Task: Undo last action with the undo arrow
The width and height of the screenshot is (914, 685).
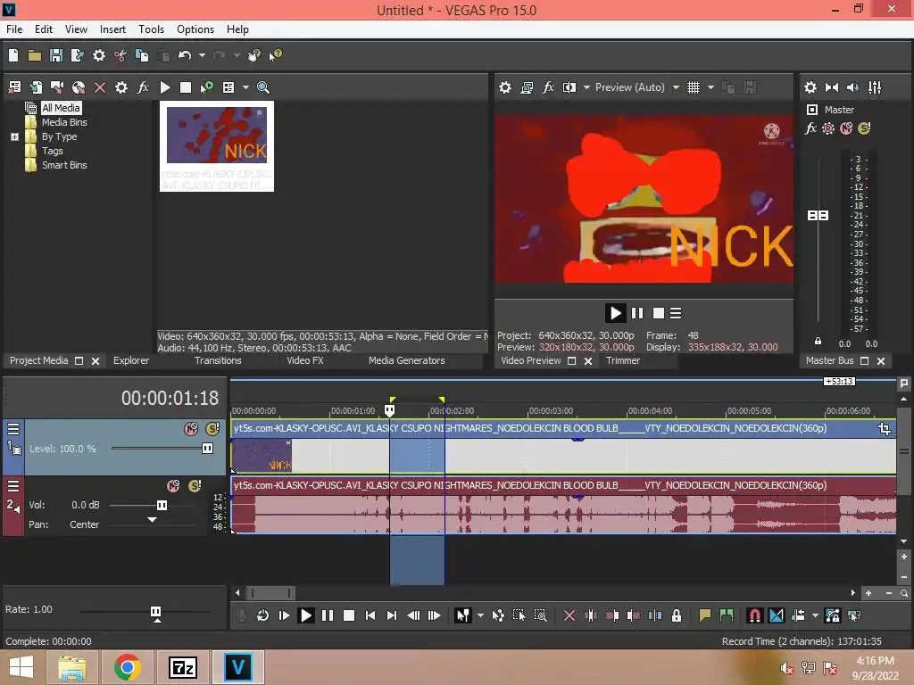Action: click(x=185, y=55)
